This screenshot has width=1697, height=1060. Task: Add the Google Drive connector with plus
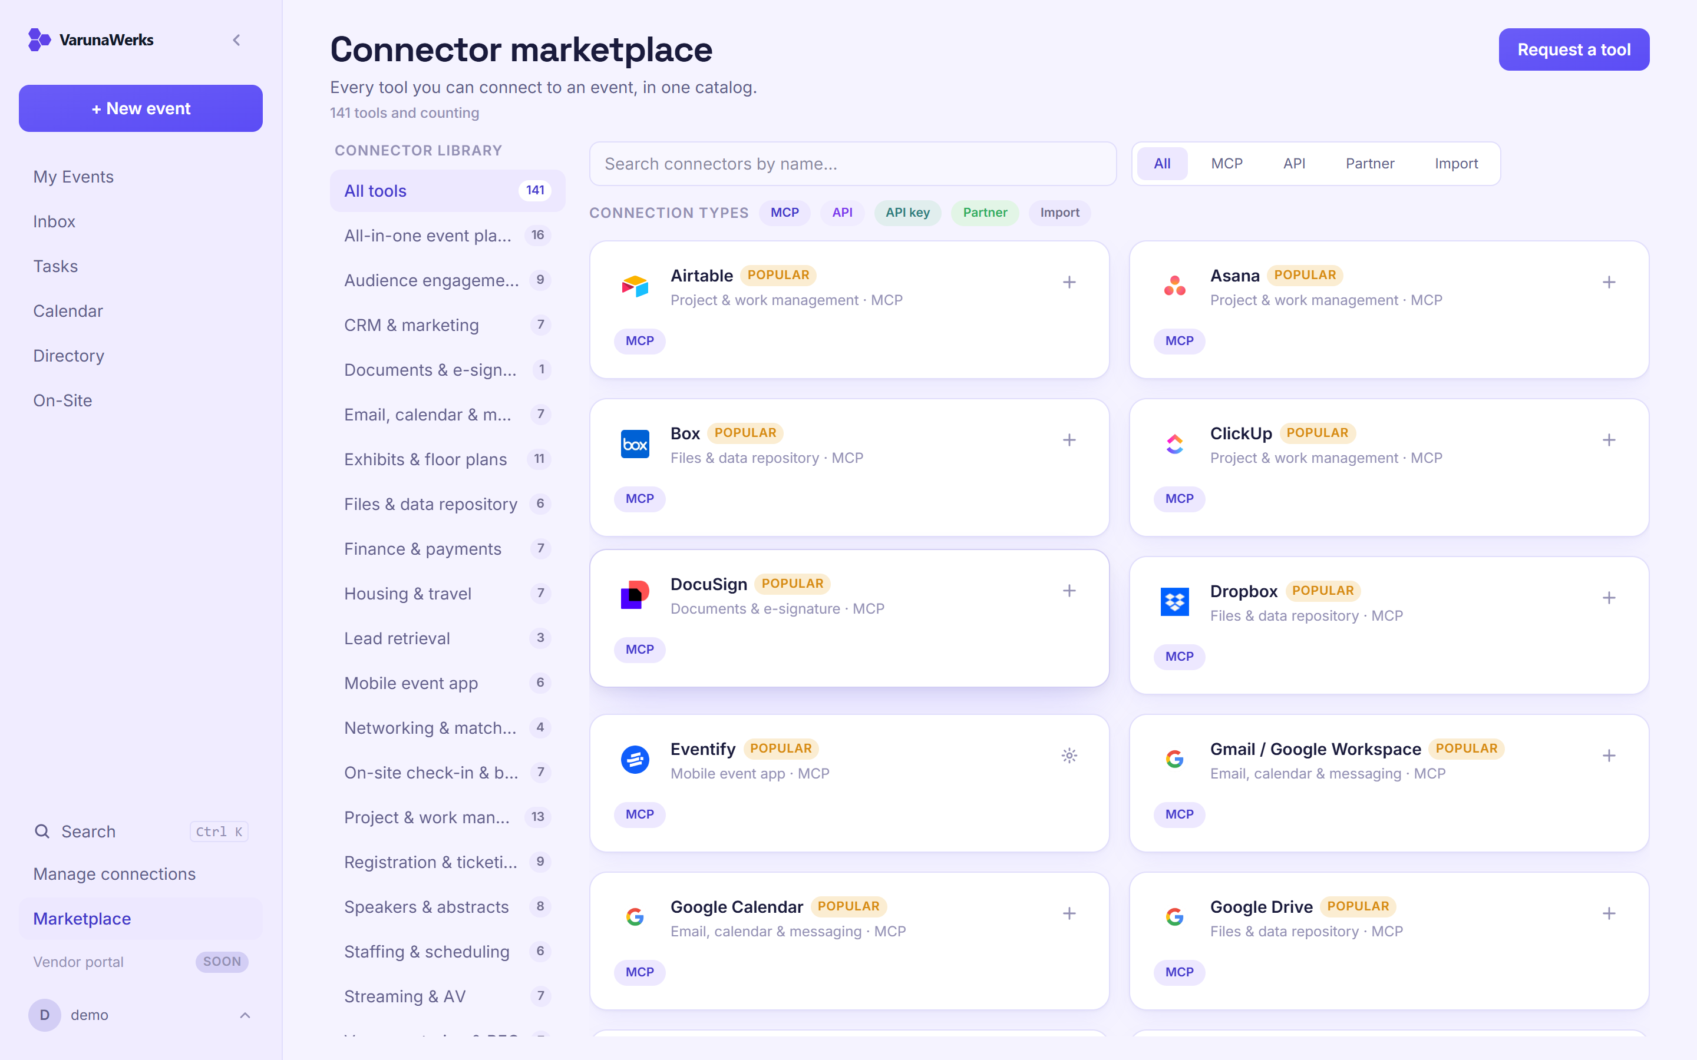coord(1609,913)
